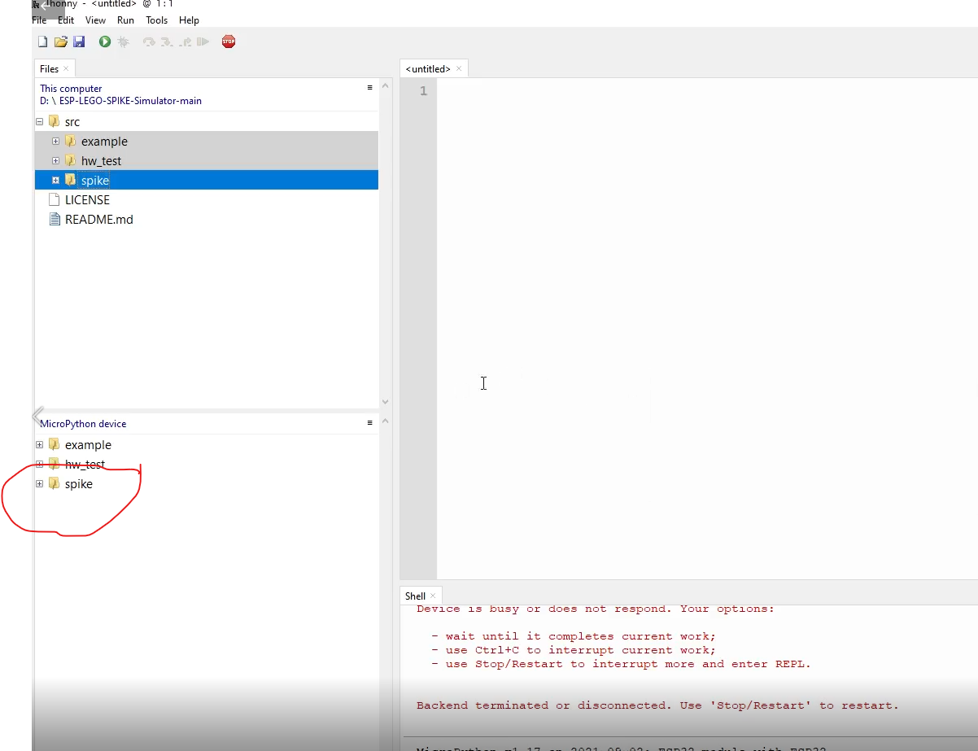The width and height of the screenshot is (978, 751).
Task: Select the Shell tab
Action: click(415, 596)
